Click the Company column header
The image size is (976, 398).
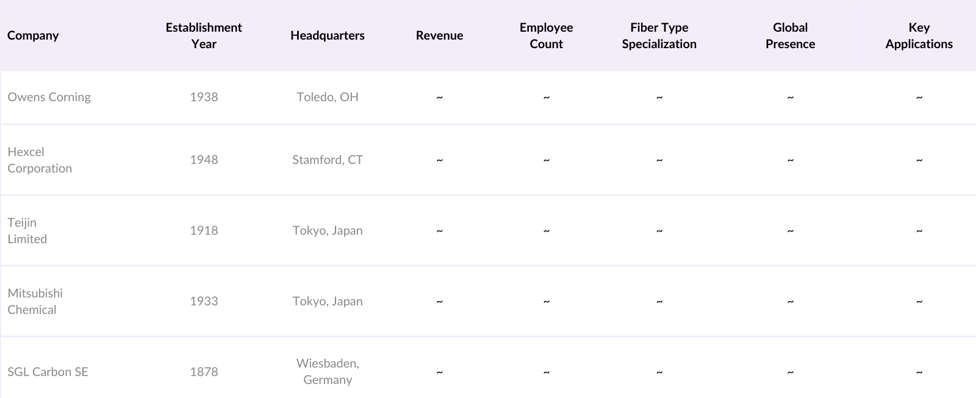click(33, 35)
